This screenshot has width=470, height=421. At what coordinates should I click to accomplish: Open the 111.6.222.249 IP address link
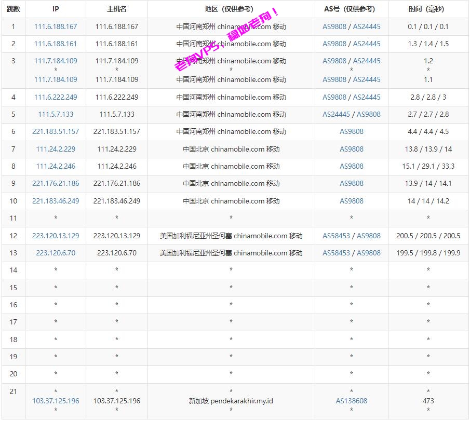[56, 97]
